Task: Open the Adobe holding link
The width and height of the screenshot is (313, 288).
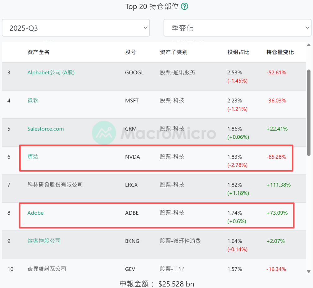Action: pos(35,213)
